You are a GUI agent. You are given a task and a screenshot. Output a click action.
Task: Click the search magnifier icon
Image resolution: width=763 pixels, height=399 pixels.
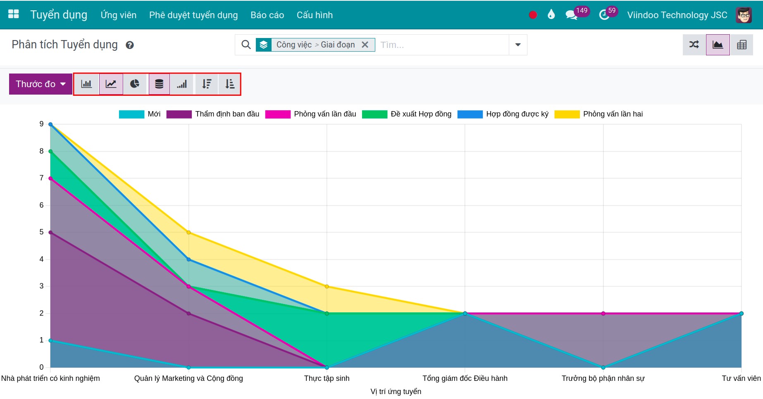click(246, 45)
